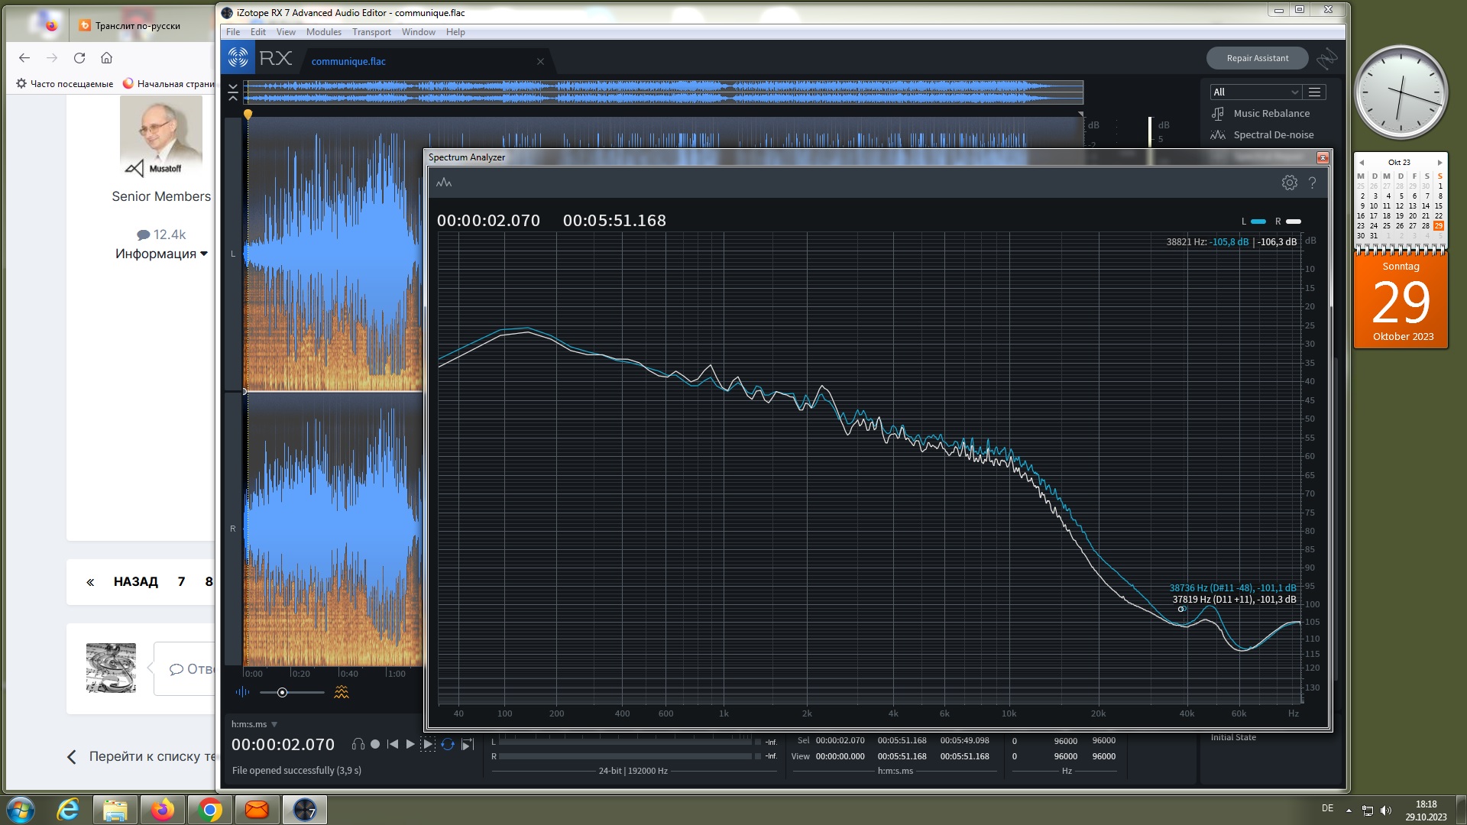Rewind to start with transport button
1467x825 pixels.
pyautogui.click(x=393, y=744)
